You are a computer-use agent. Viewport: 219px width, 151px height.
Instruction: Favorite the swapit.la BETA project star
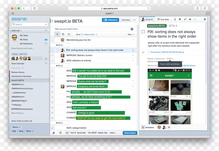[x=52, y=21]
